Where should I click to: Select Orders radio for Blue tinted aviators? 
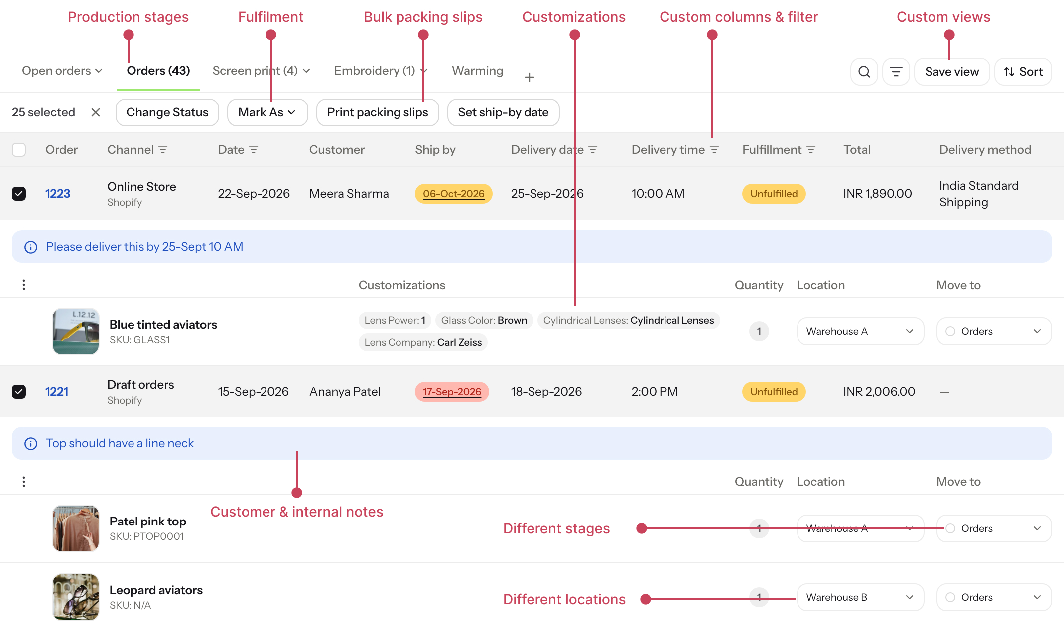coord(950,331)
